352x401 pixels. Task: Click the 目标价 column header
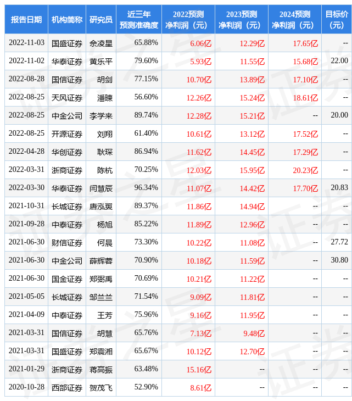coord(337,20)
